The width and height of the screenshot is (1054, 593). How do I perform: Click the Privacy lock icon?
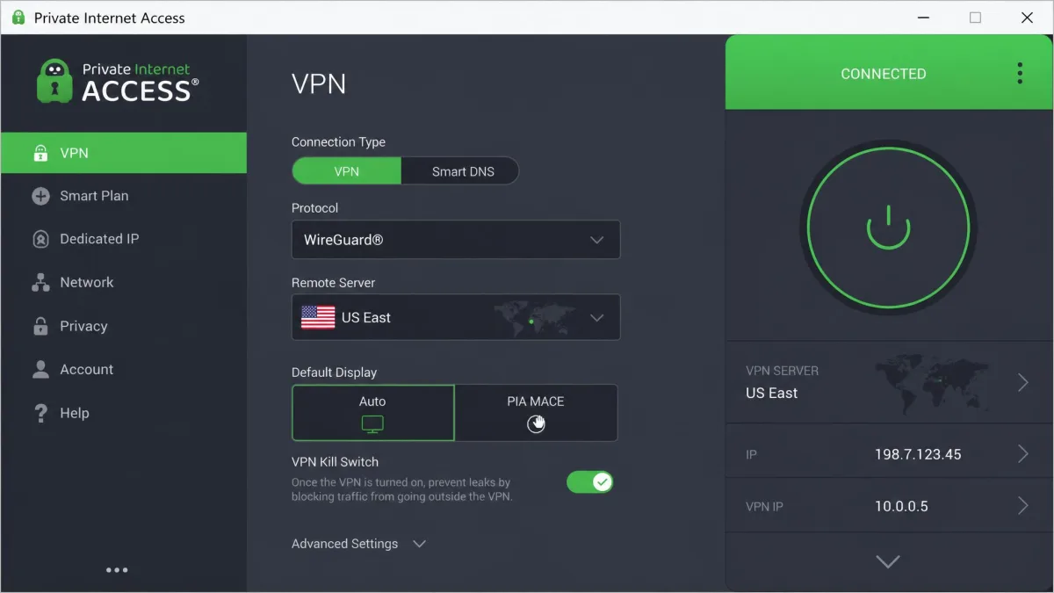pyautogui.click(x=40, y=326)
